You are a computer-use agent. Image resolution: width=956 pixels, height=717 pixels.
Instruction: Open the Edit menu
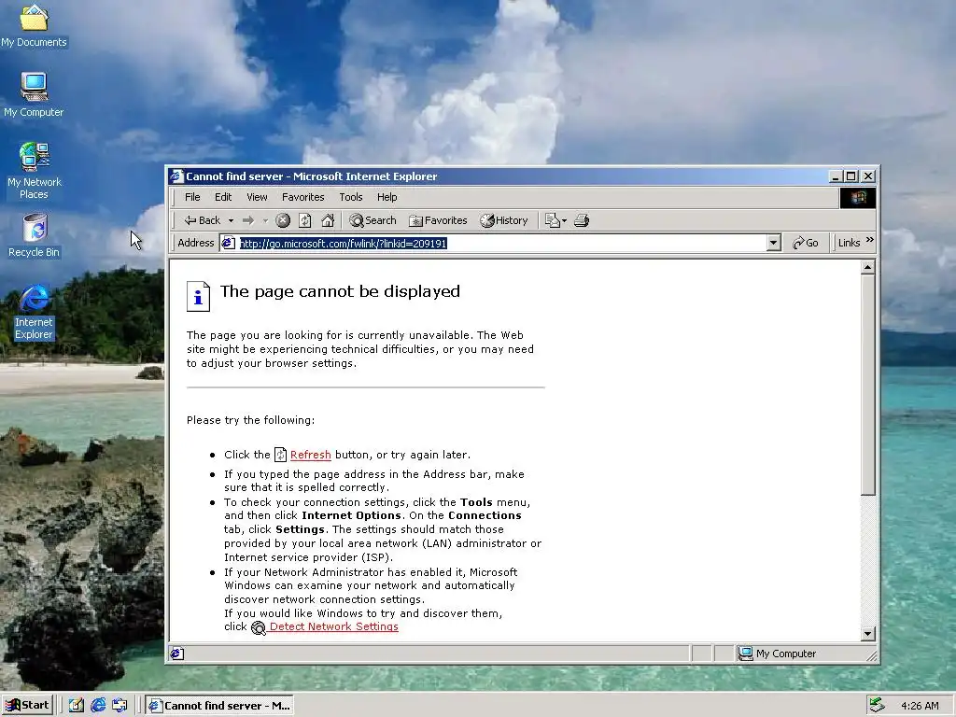click(223, 197)
